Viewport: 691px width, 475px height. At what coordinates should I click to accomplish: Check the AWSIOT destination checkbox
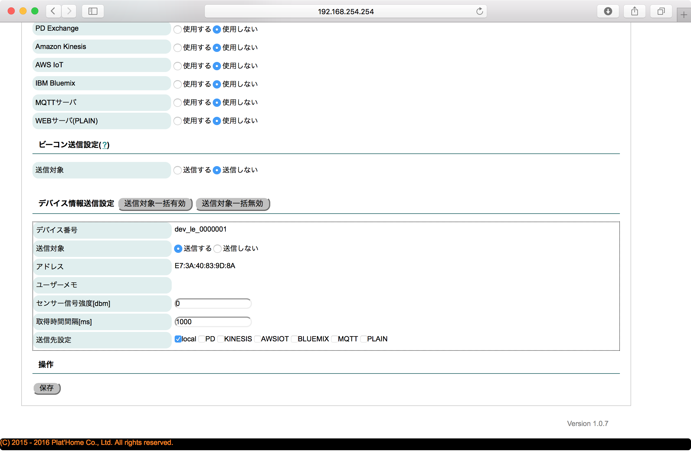(x=257, y=339)
